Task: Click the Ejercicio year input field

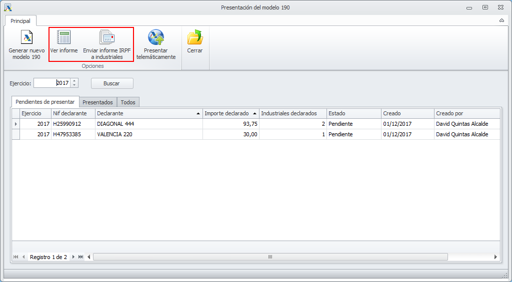Action: tap(52, 83)
